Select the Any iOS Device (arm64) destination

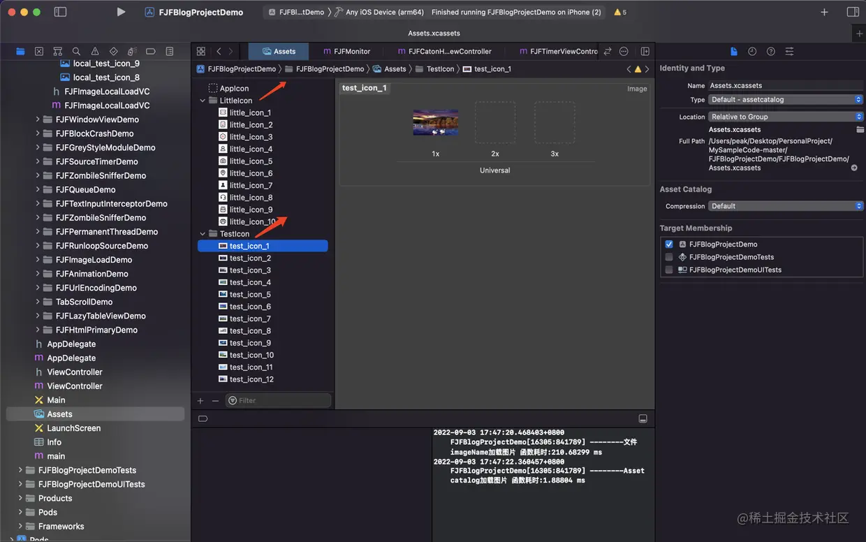coord(380,13)
